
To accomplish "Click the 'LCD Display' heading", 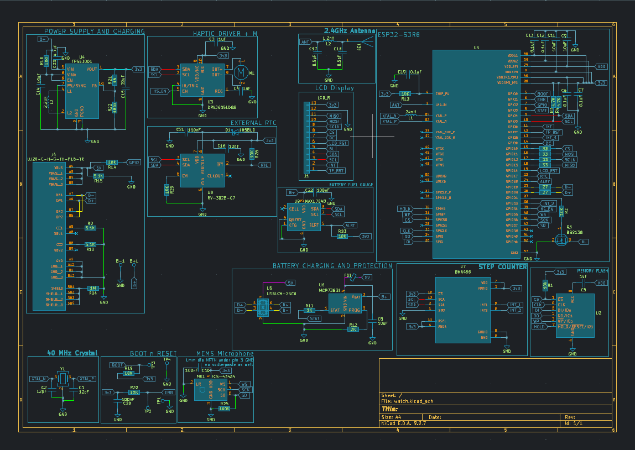I will (335, 88).
